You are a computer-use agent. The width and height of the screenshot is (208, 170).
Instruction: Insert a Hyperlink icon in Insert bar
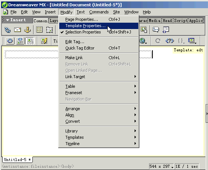(7, 30)
